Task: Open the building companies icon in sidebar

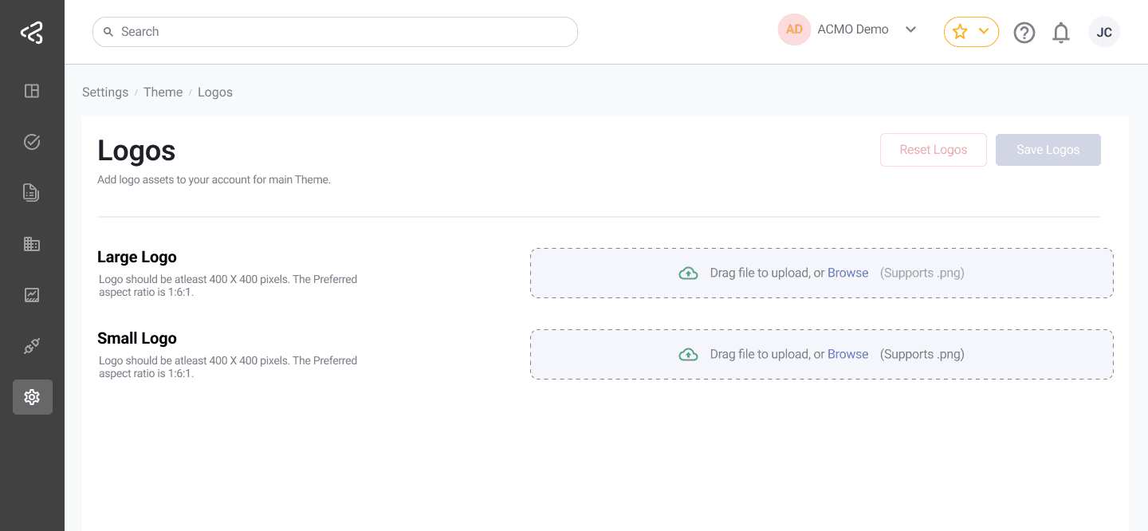Action: (x=32, y=244)
